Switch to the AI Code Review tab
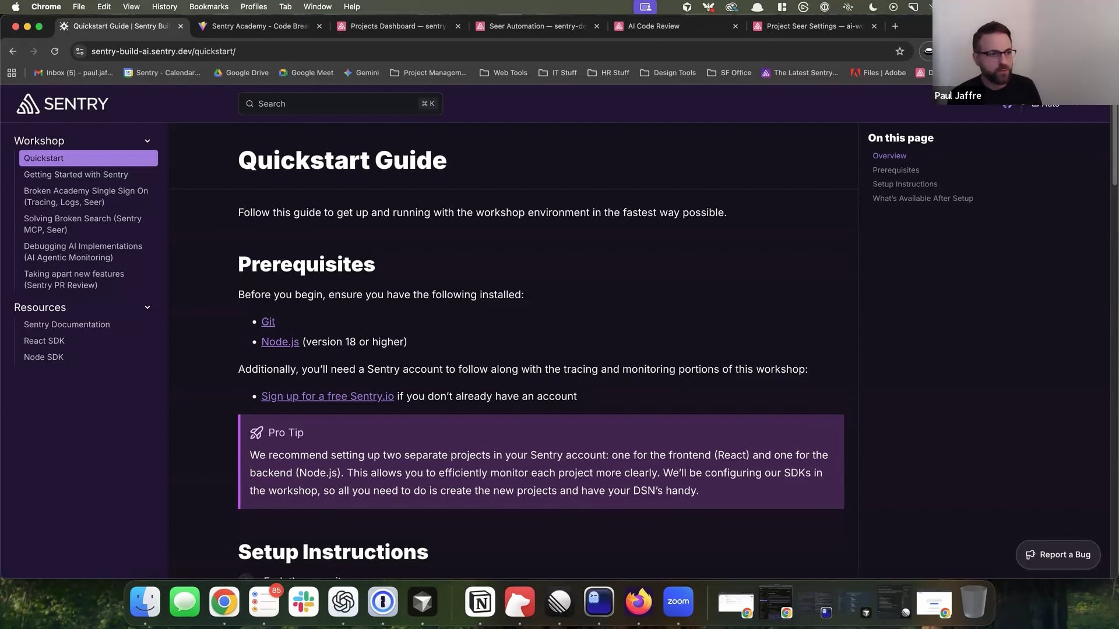This screenshot has width=1119, height=629. coord(653,26)
